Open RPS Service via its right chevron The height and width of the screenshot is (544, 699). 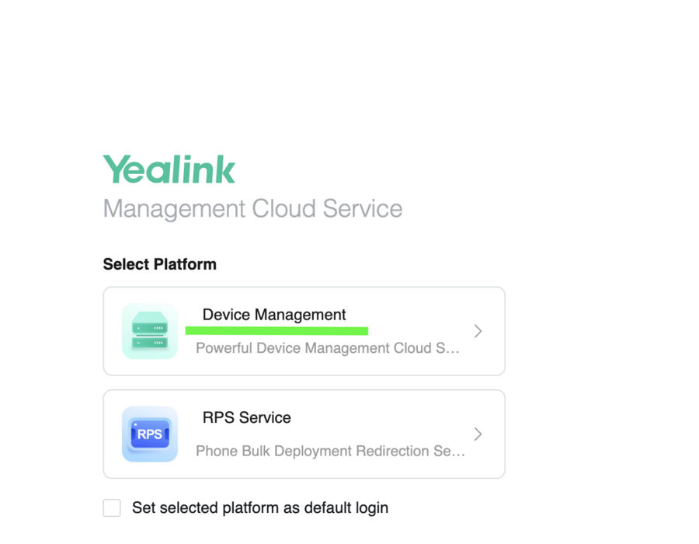coord(478,434)
